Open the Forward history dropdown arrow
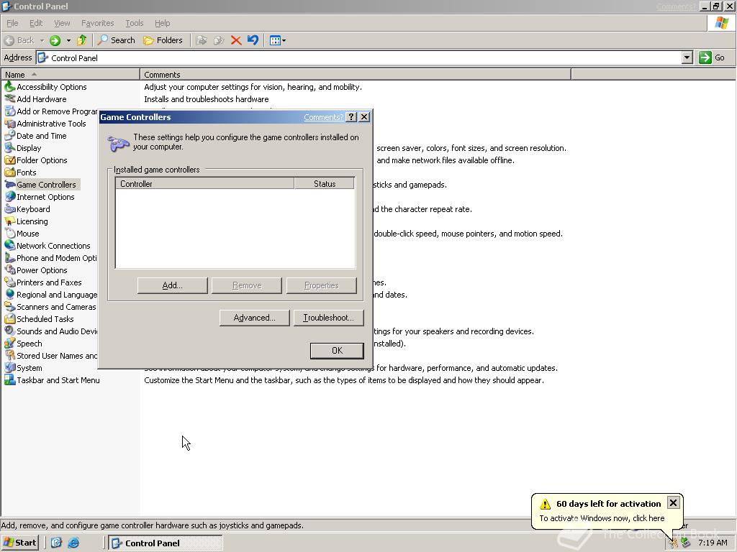737x552 pixels. (x=68, y=40)
